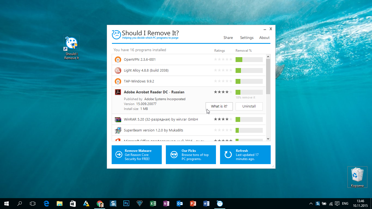Click the program list scrollbar thumb
The height and width of the screenshot is (209, 372).
point(268,76)
